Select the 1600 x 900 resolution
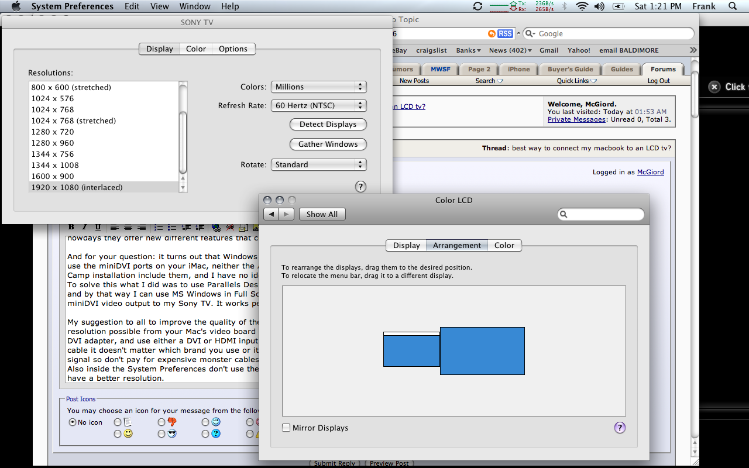 tap(104, 177)
